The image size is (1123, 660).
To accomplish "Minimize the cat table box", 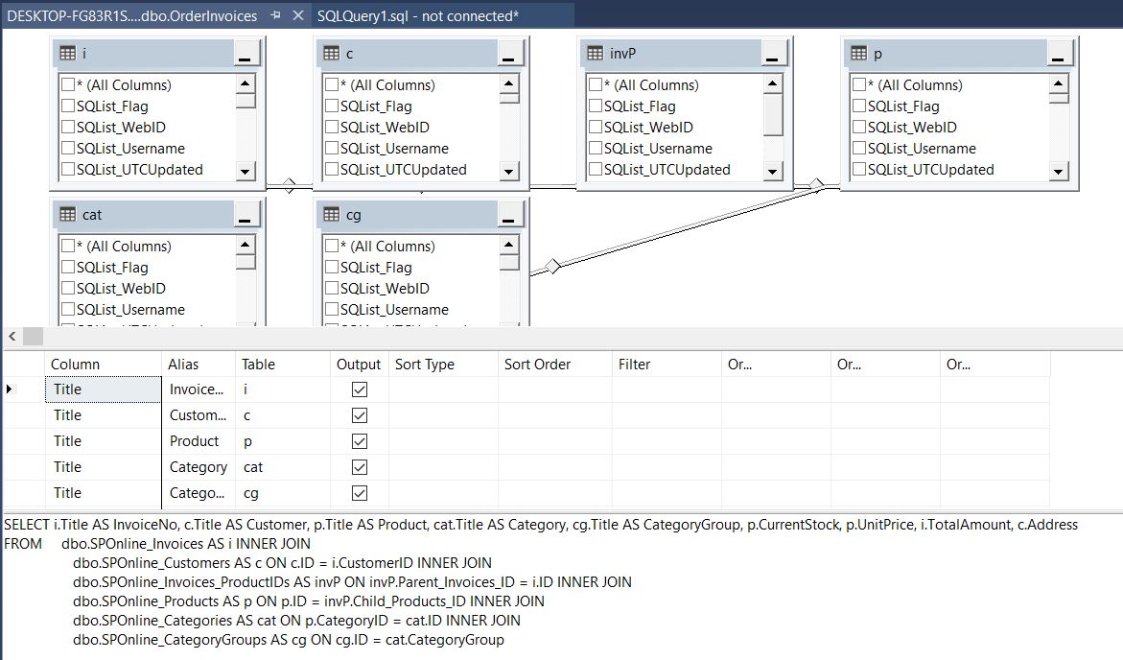I will (x=246, y=216).
